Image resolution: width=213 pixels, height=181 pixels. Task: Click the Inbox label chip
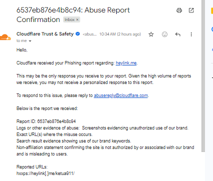(72, 19)
